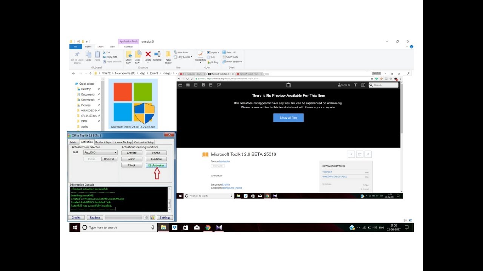Click the share icon on Archive page
483x271 pixels.
[360, 154]
